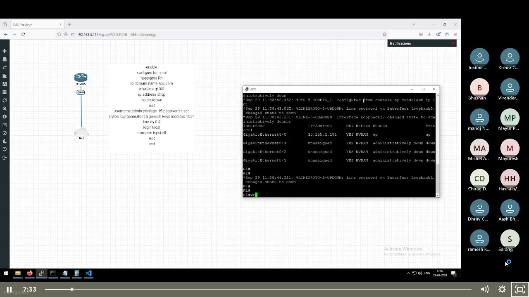
Task: Click the Firefox address bar URL
Action: coord(117,35)
